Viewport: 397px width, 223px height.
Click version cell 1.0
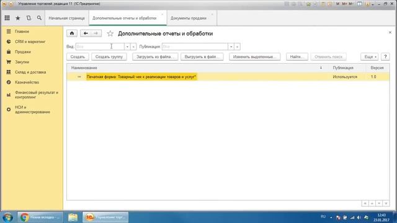(x=373, y=77)
